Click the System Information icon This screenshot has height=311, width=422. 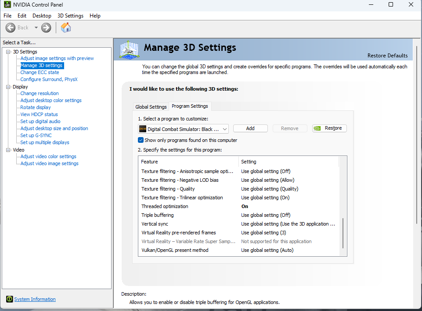pos(9,299)
